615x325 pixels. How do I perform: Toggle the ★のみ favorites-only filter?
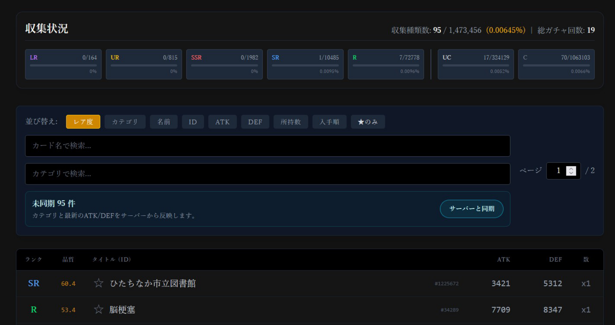click(368, 122)
